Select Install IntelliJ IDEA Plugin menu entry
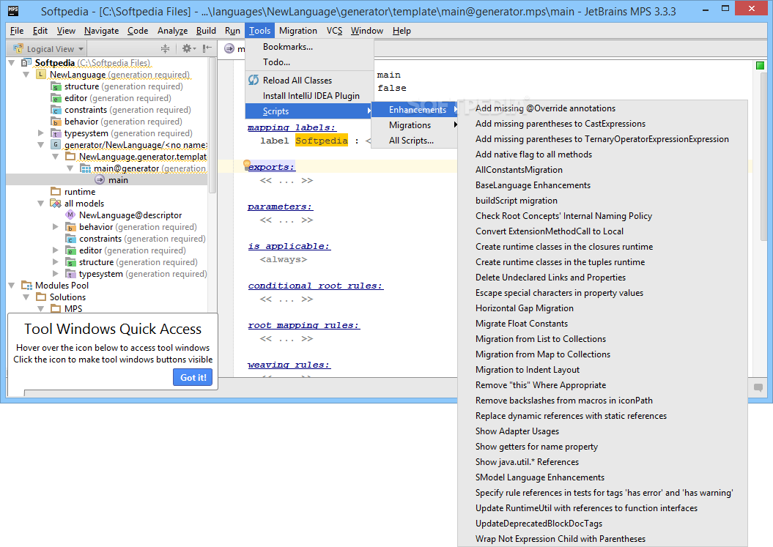773x547 pixels. pos(309,96)
